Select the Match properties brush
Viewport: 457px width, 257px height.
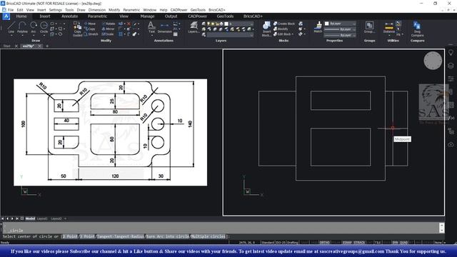[x=318, y=27]
